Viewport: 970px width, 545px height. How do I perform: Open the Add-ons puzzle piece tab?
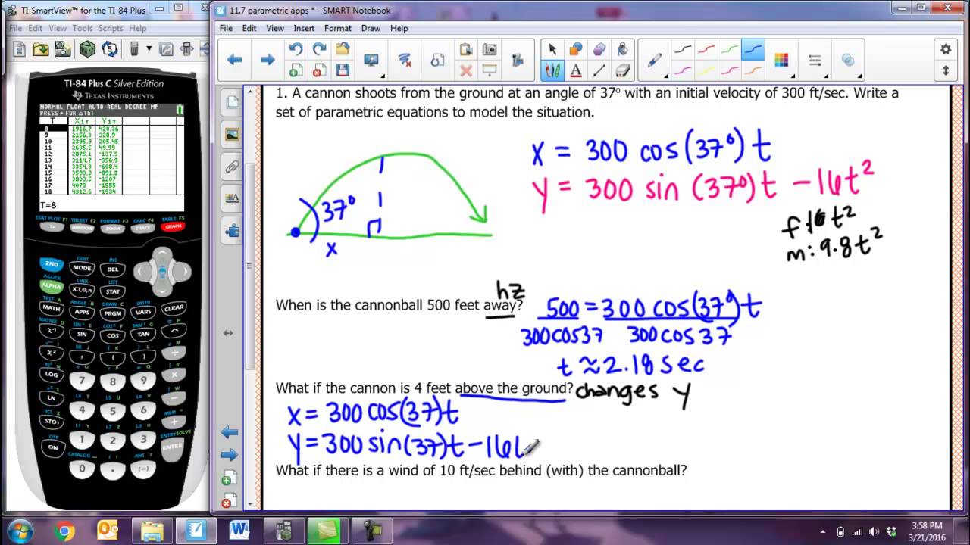(x=232, y=231)
